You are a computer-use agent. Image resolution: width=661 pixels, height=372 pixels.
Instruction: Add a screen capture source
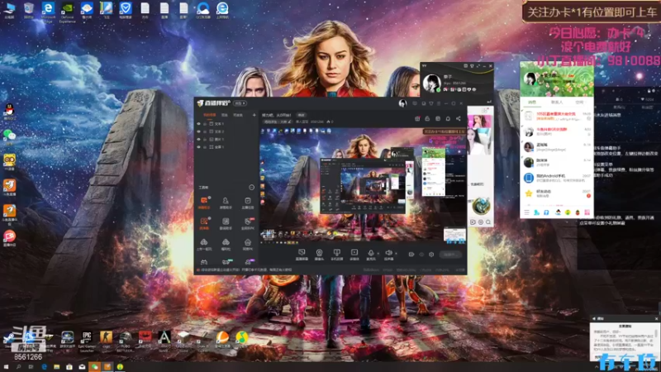pos(302,255)
